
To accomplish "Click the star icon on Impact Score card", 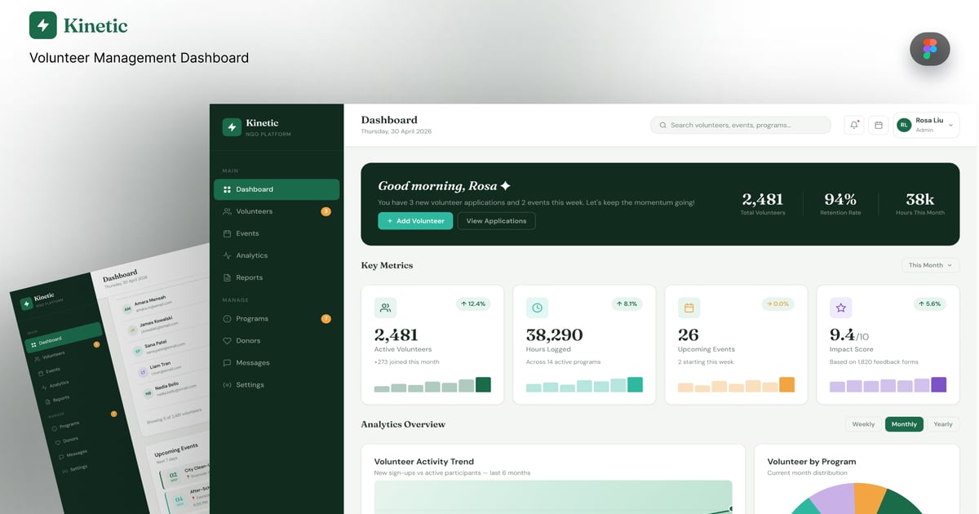I will pos(841,308).
